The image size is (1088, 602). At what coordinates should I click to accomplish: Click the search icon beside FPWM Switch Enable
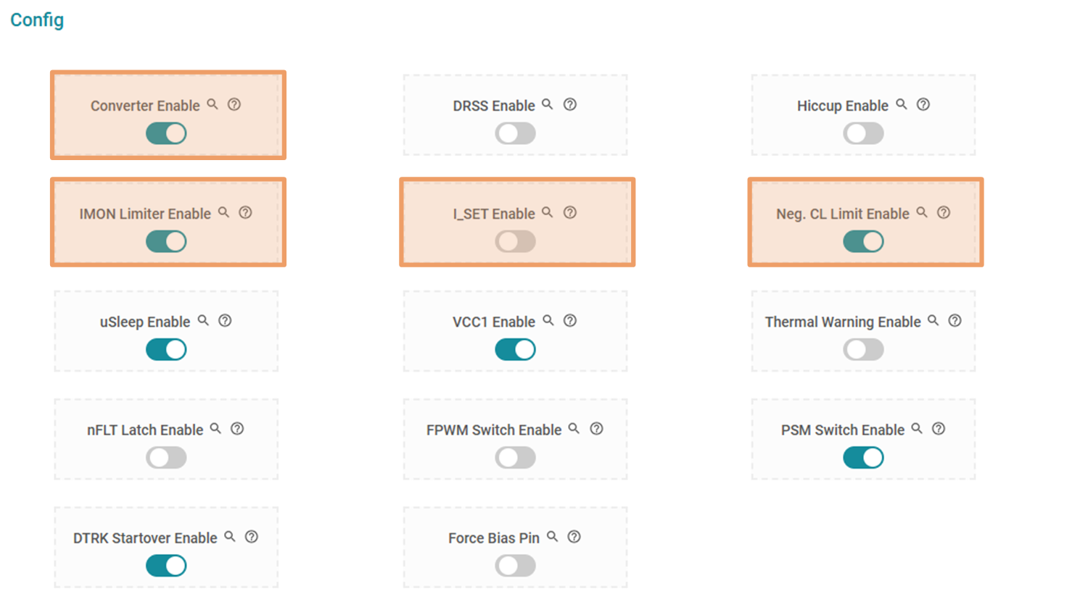click(x=574, y=428)
